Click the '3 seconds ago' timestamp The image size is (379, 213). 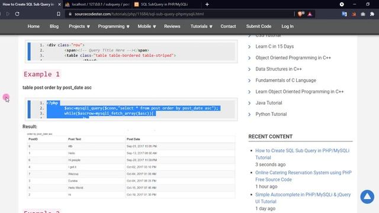click(x=271, y=164)
